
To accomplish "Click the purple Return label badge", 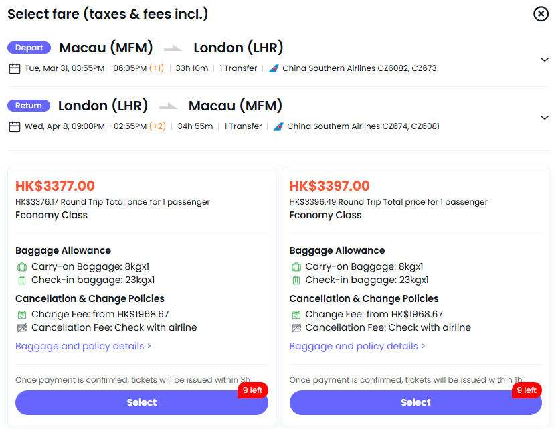I will (29, 106).
